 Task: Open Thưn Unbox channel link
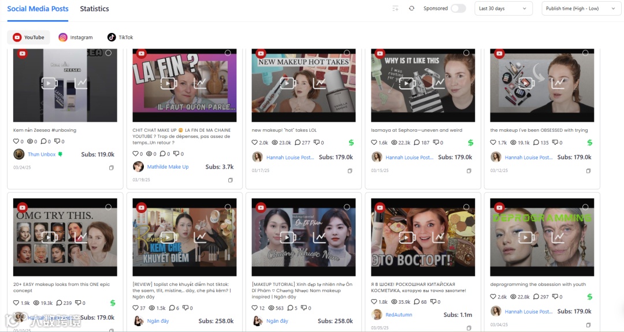[42, 154]
